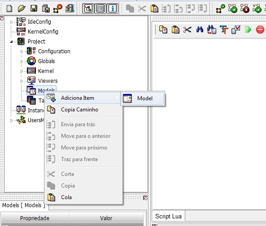
Task: Click the check syntax icon with red checkmark
Action: 236,30
